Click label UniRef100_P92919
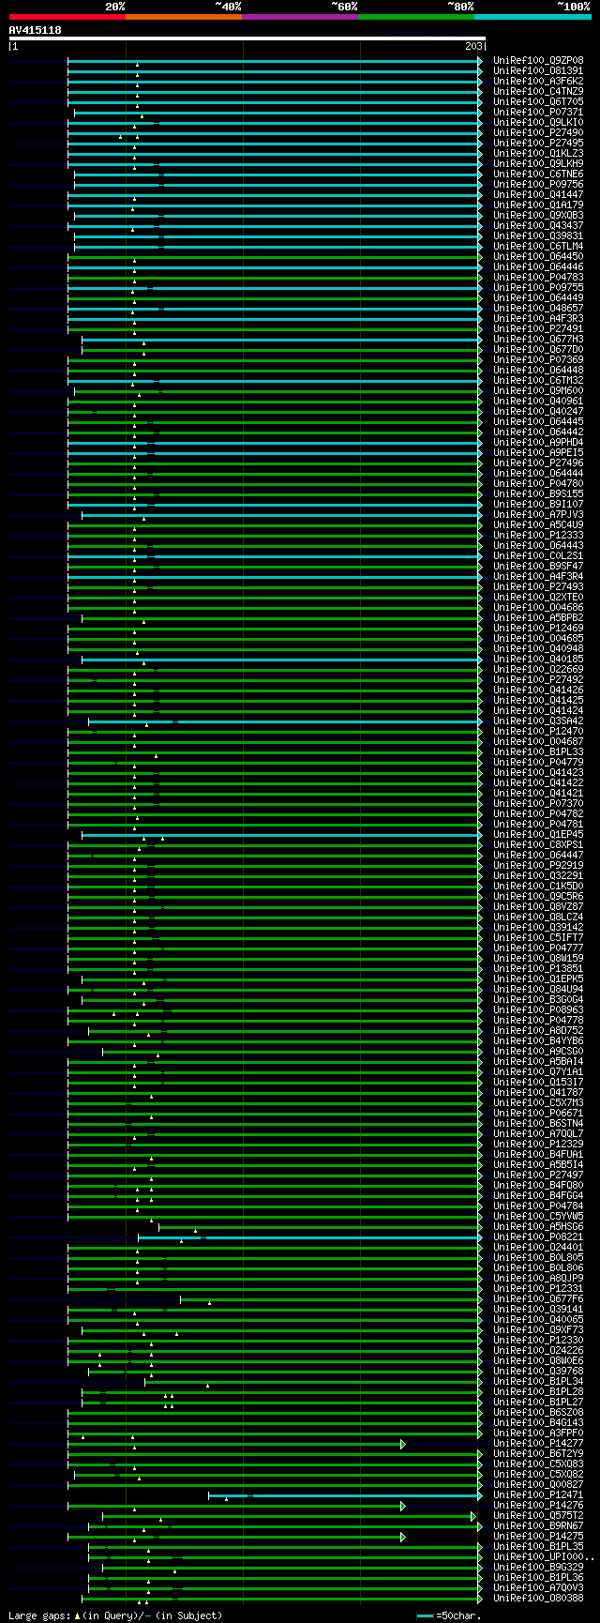600x1623 pixels. click(538, 865)
